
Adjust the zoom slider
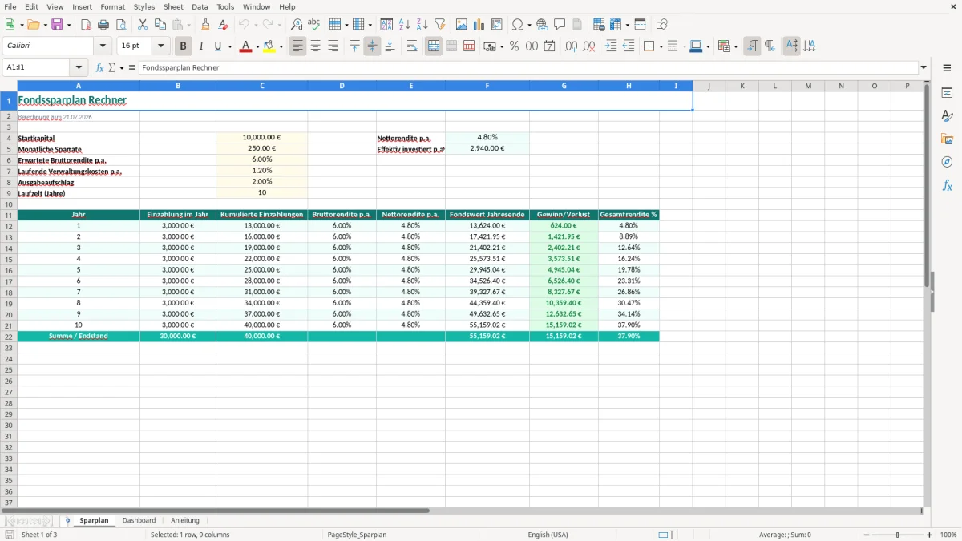coord(898,535)
